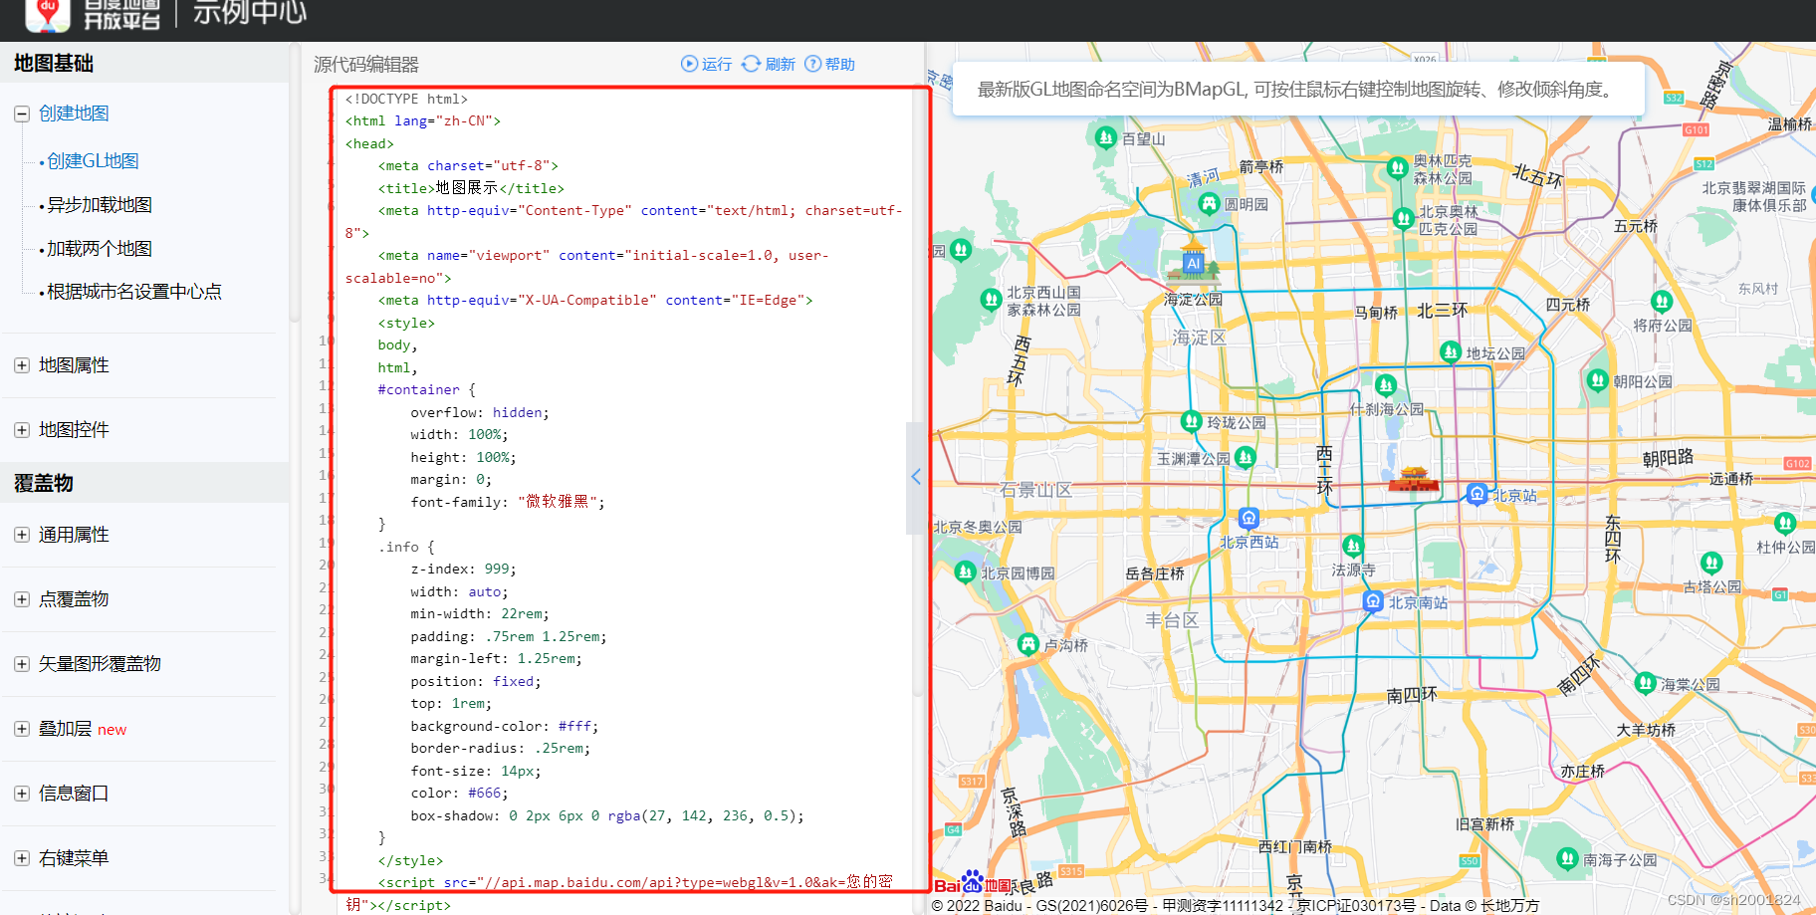The width and height of the screenshot is (1816, 915).
Task: Click the 奥林匹克森林公园 park marker
Action: coord(1398,167)
